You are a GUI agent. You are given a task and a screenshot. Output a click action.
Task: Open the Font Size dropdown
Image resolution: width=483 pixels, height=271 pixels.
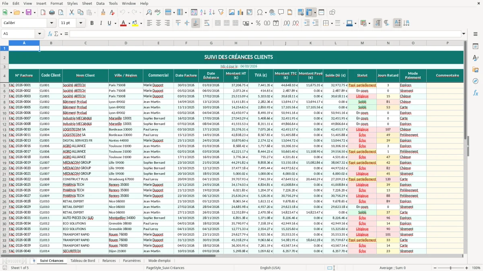tap(81, 23)
